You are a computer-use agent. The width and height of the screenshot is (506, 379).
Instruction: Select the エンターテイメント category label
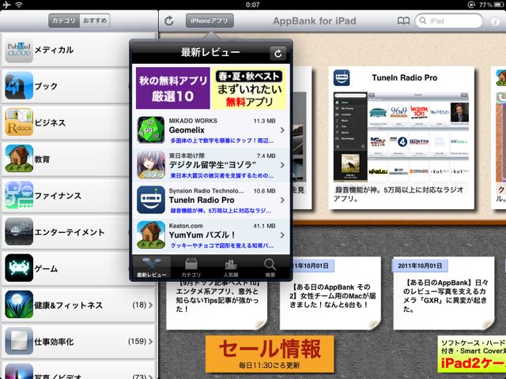click(70, 232)
